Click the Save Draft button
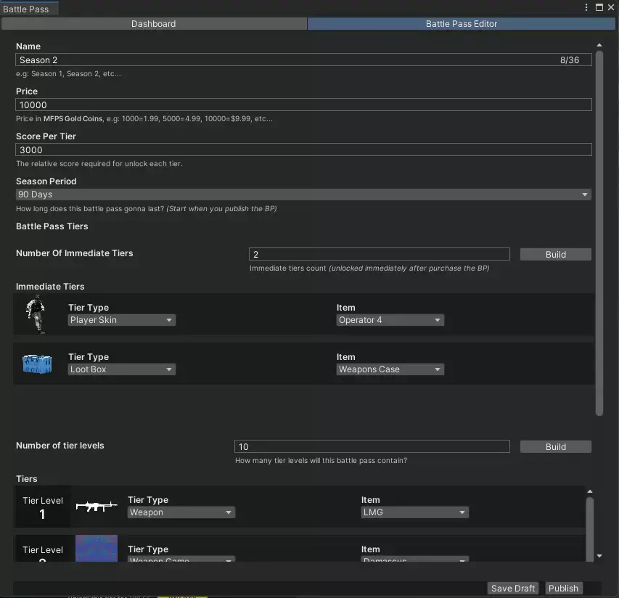The image size is (619, 598). tap(513, 589)
